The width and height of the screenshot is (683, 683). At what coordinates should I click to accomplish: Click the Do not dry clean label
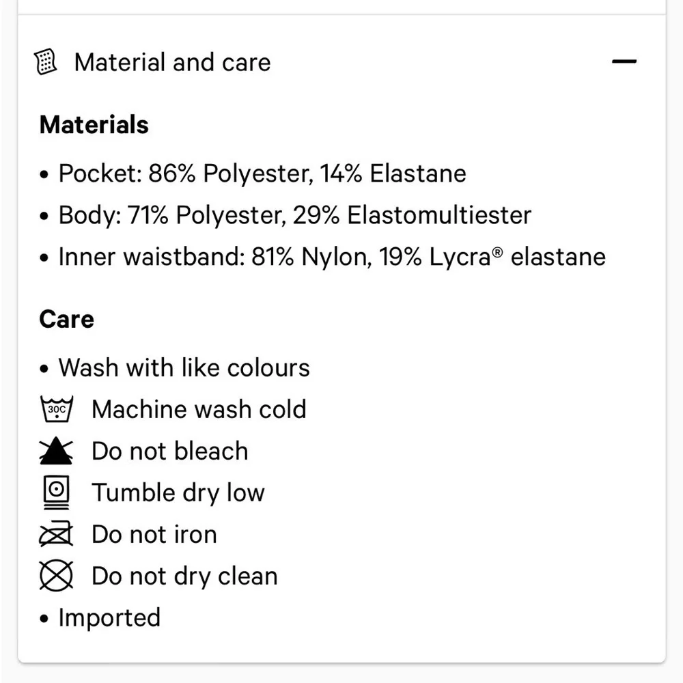(x=184, y=576)
